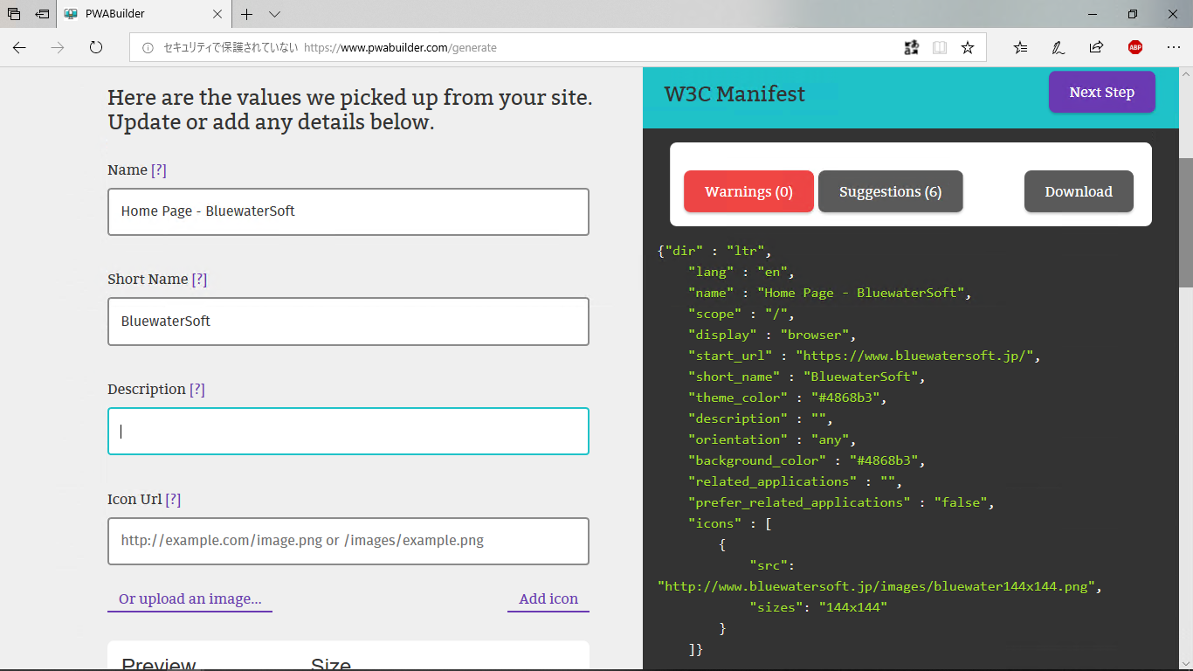Open a new tab with the plus button
The image size is (1193, 671).
point(247,14)
